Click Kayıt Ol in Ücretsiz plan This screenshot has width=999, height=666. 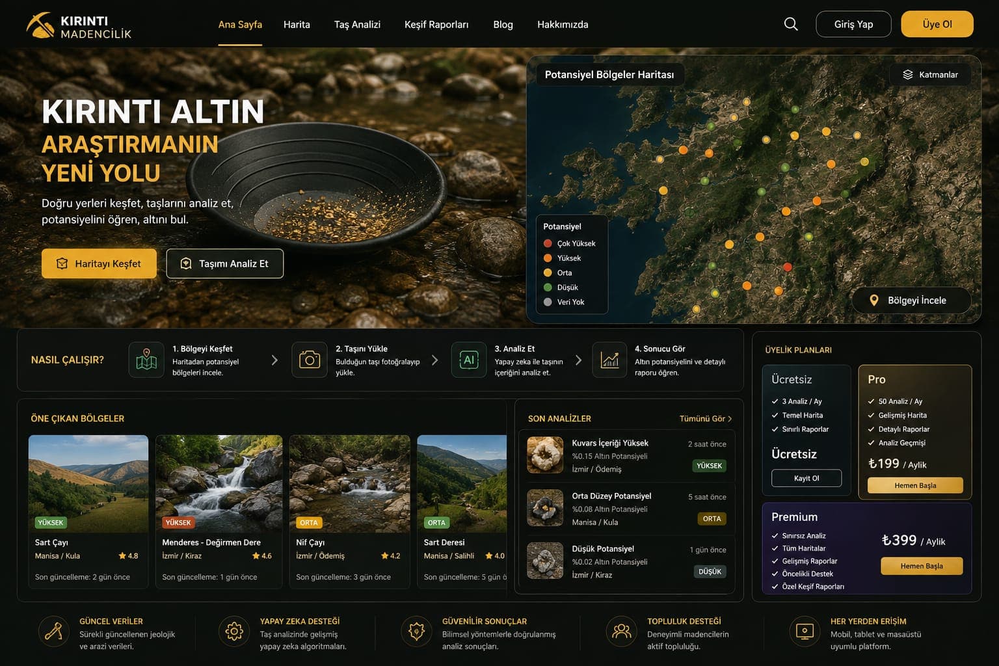806,478
